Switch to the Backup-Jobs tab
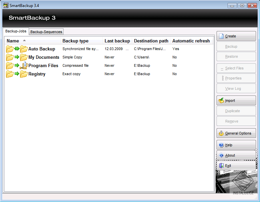The image size is (260, 202). [x=16, y=31]
